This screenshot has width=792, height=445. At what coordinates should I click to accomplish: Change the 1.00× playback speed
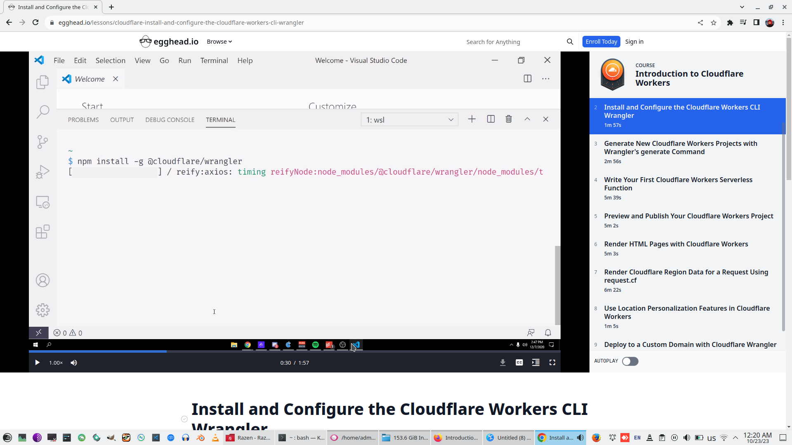pos(56,363)
